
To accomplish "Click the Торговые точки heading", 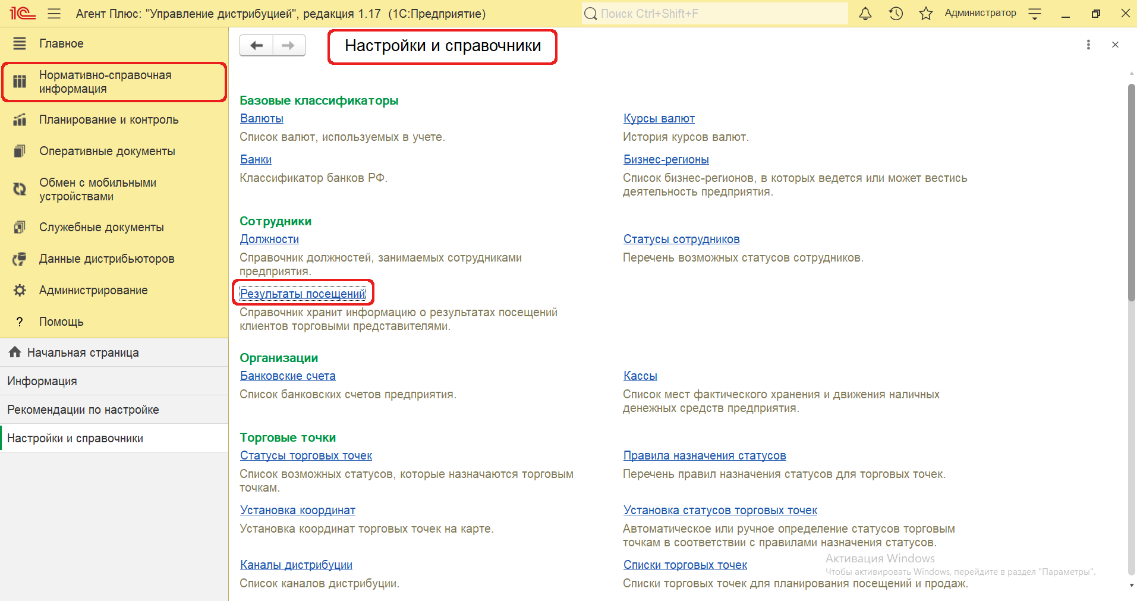I will click(288, 438).
